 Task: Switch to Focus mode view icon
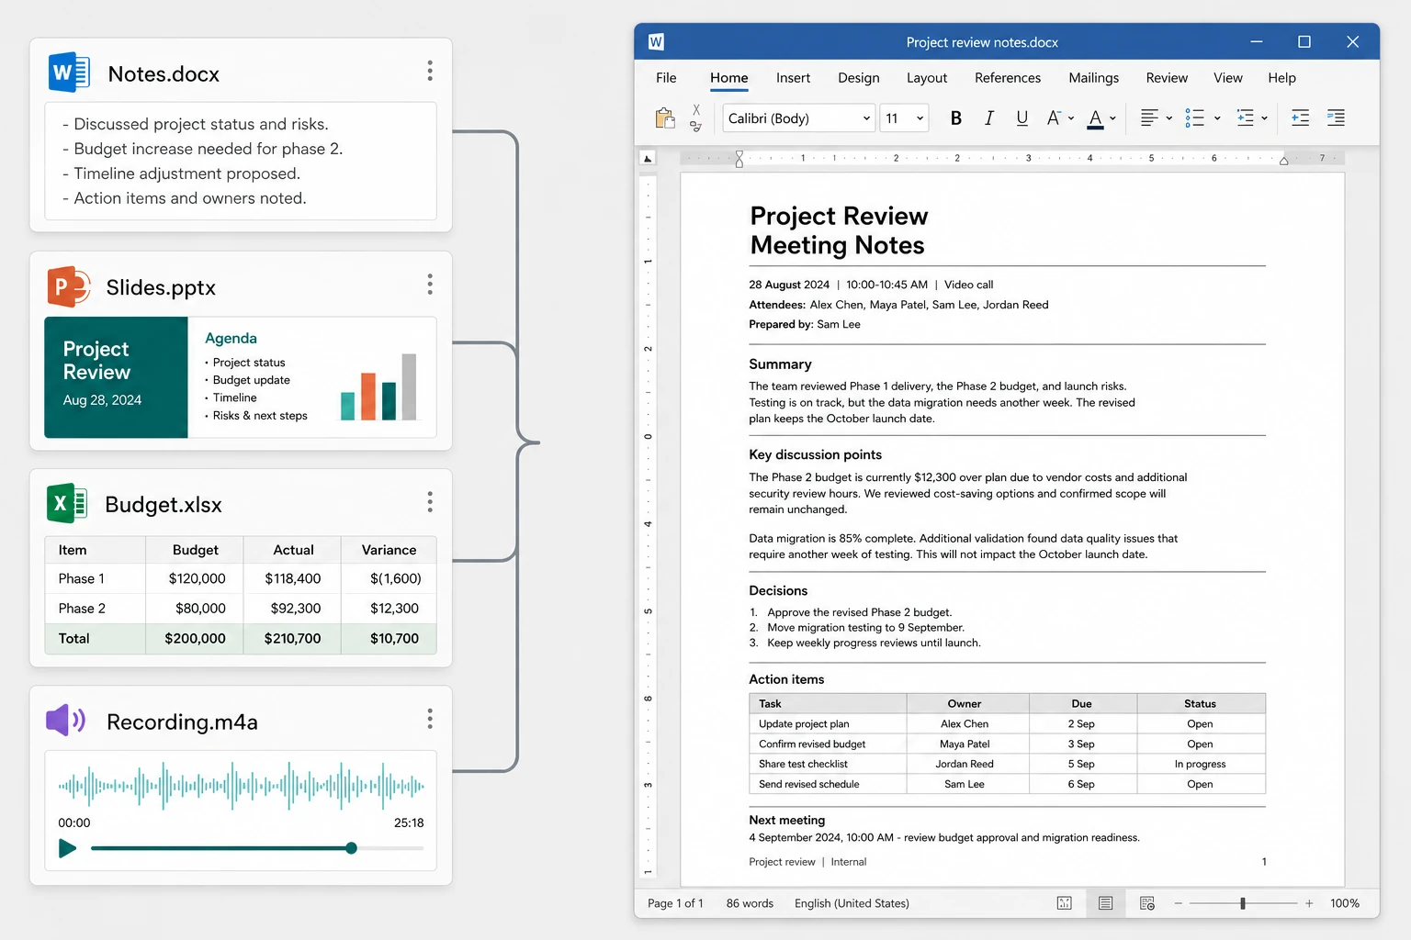pos(1065,903)
